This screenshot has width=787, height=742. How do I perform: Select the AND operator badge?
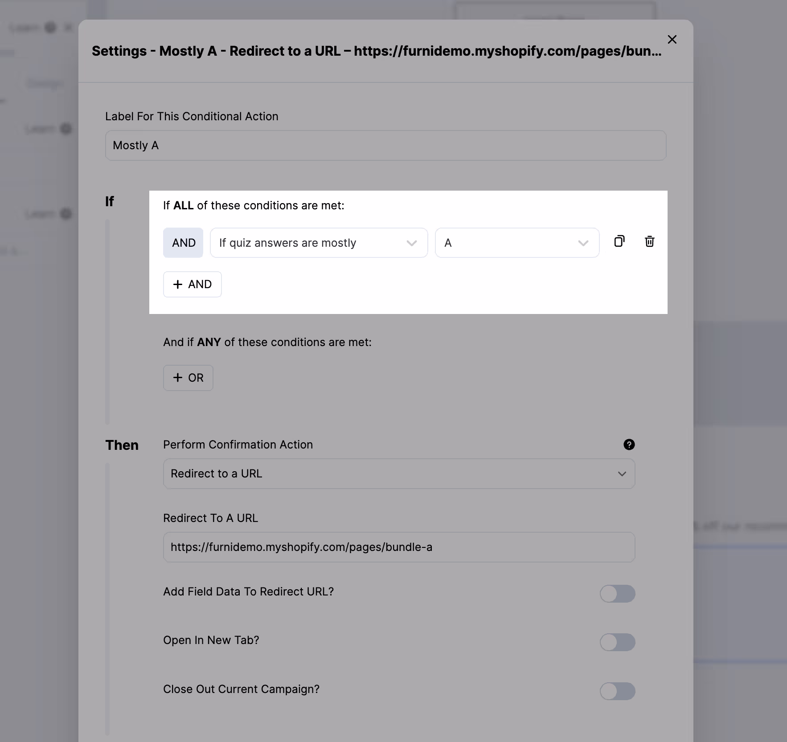point(183,243)
